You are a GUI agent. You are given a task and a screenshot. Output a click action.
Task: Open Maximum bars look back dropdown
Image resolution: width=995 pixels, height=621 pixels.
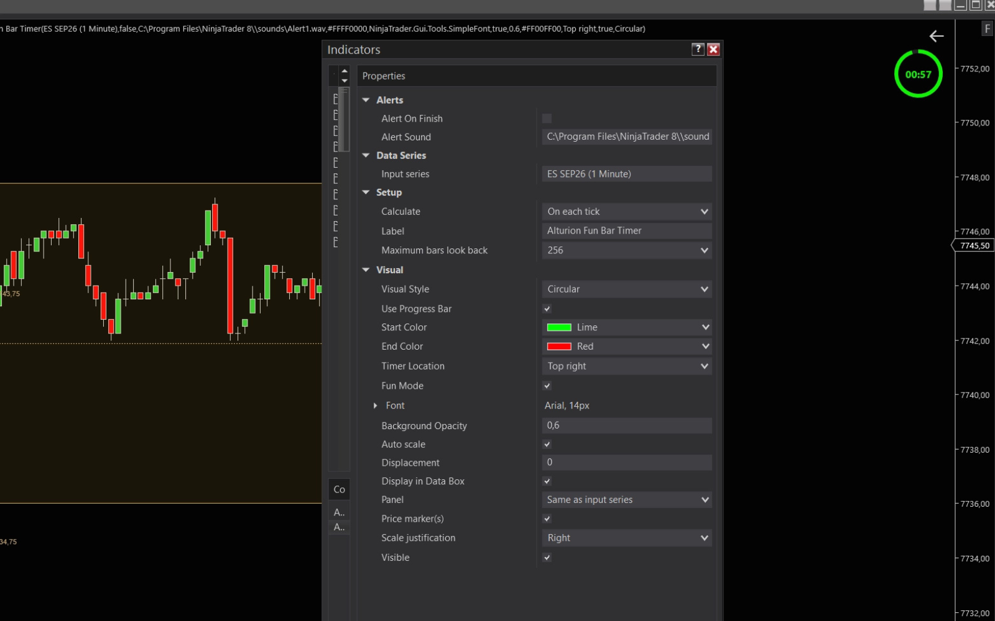tap(627, 250)
